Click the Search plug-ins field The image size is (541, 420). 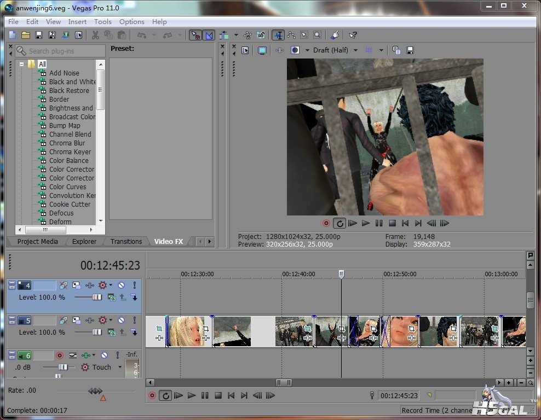[x=60, y=51]
